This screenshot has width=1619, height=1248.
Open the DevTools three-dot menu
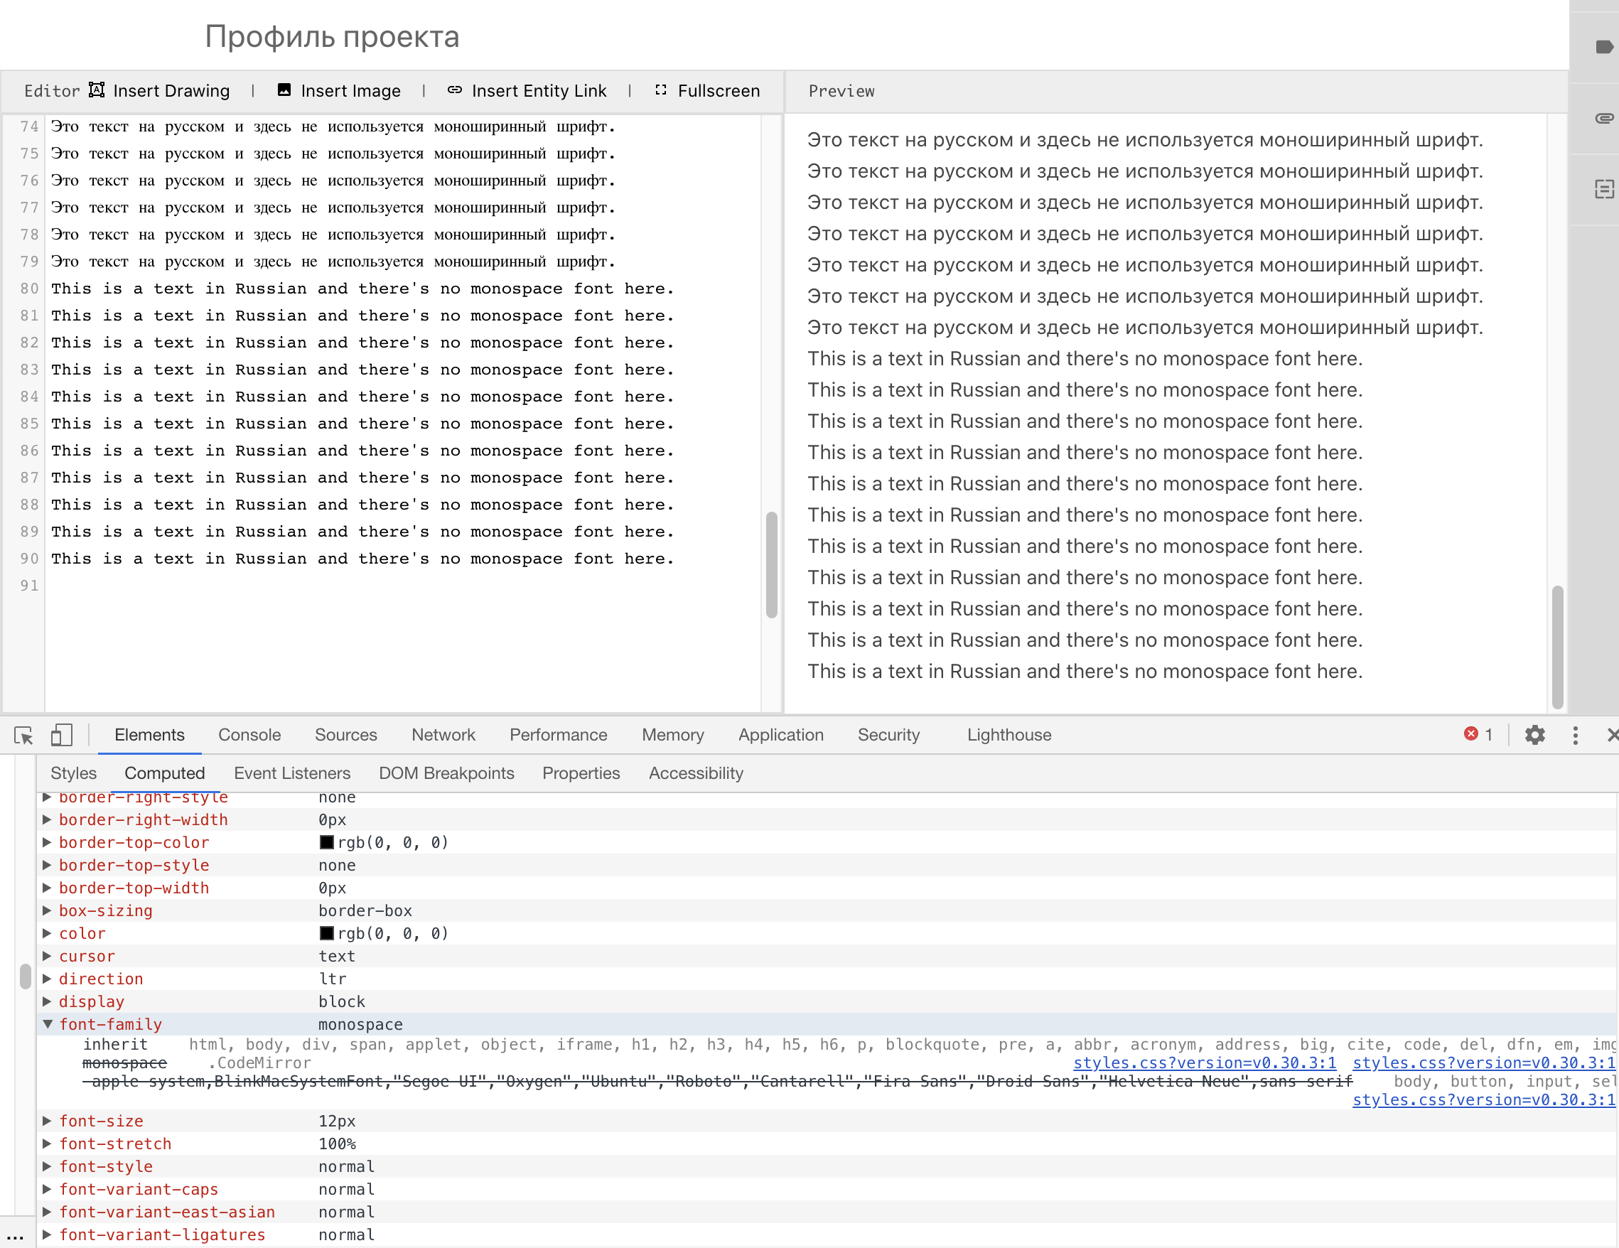click(x=1574, y=734)
